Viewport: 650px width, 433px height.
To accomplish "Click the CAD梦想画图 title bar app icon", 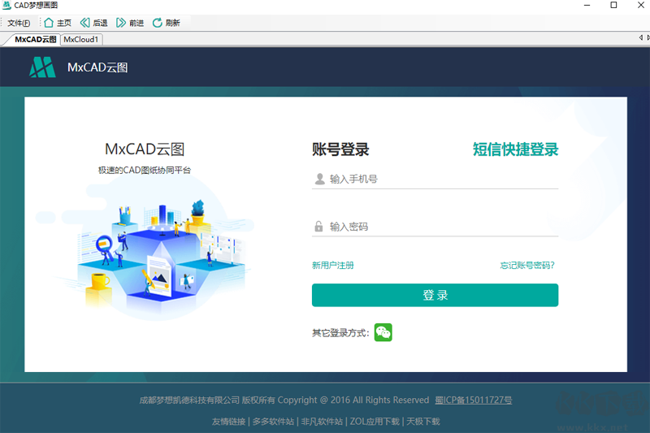I will click(x=6, y=5).
